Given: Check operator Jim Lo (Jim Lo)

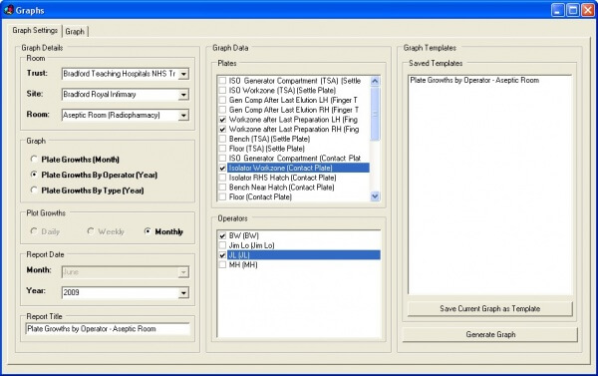Looking at the screenshot, I should click(x=222, y=245).
